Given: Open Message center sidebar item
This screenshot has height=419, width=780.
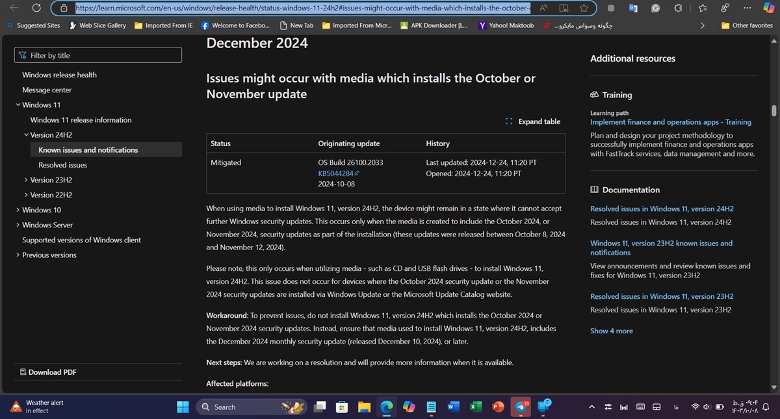Looking at the screenshot, I should [x=47, y=90].
